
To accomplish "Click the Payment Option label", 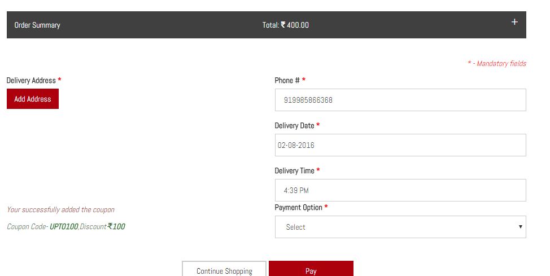I will tap(298, 208).
